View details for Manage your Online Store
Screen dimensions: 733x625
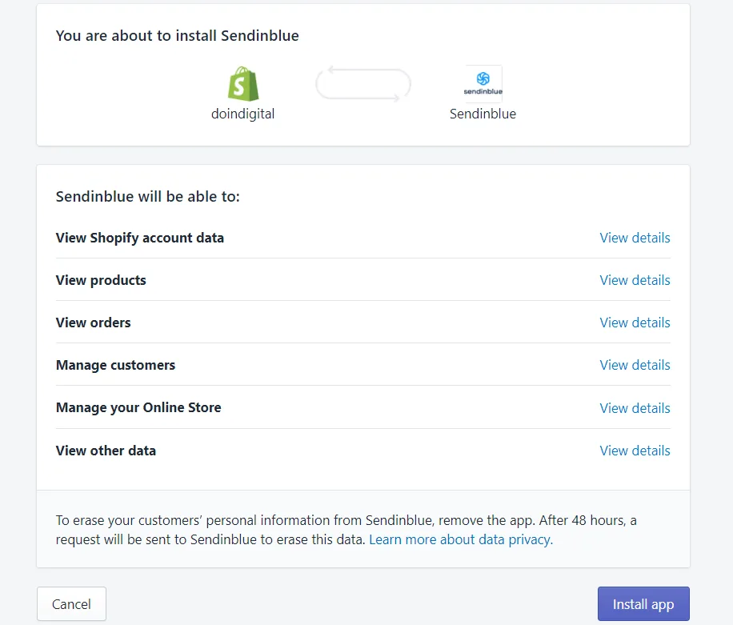[635, 408]
